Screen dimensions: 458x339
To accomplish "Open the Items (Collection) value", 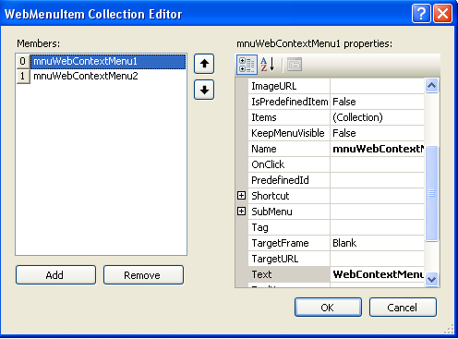I will pos(378,117).
